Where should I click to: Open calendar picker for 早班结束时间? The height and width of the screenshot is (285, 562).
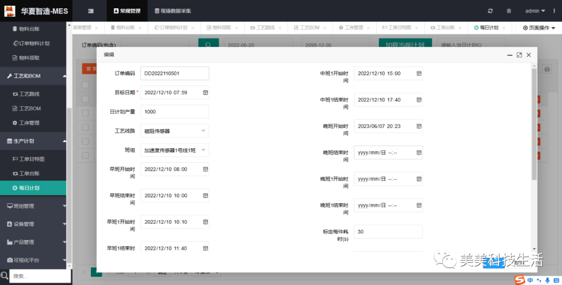click(x=206, y=196)
